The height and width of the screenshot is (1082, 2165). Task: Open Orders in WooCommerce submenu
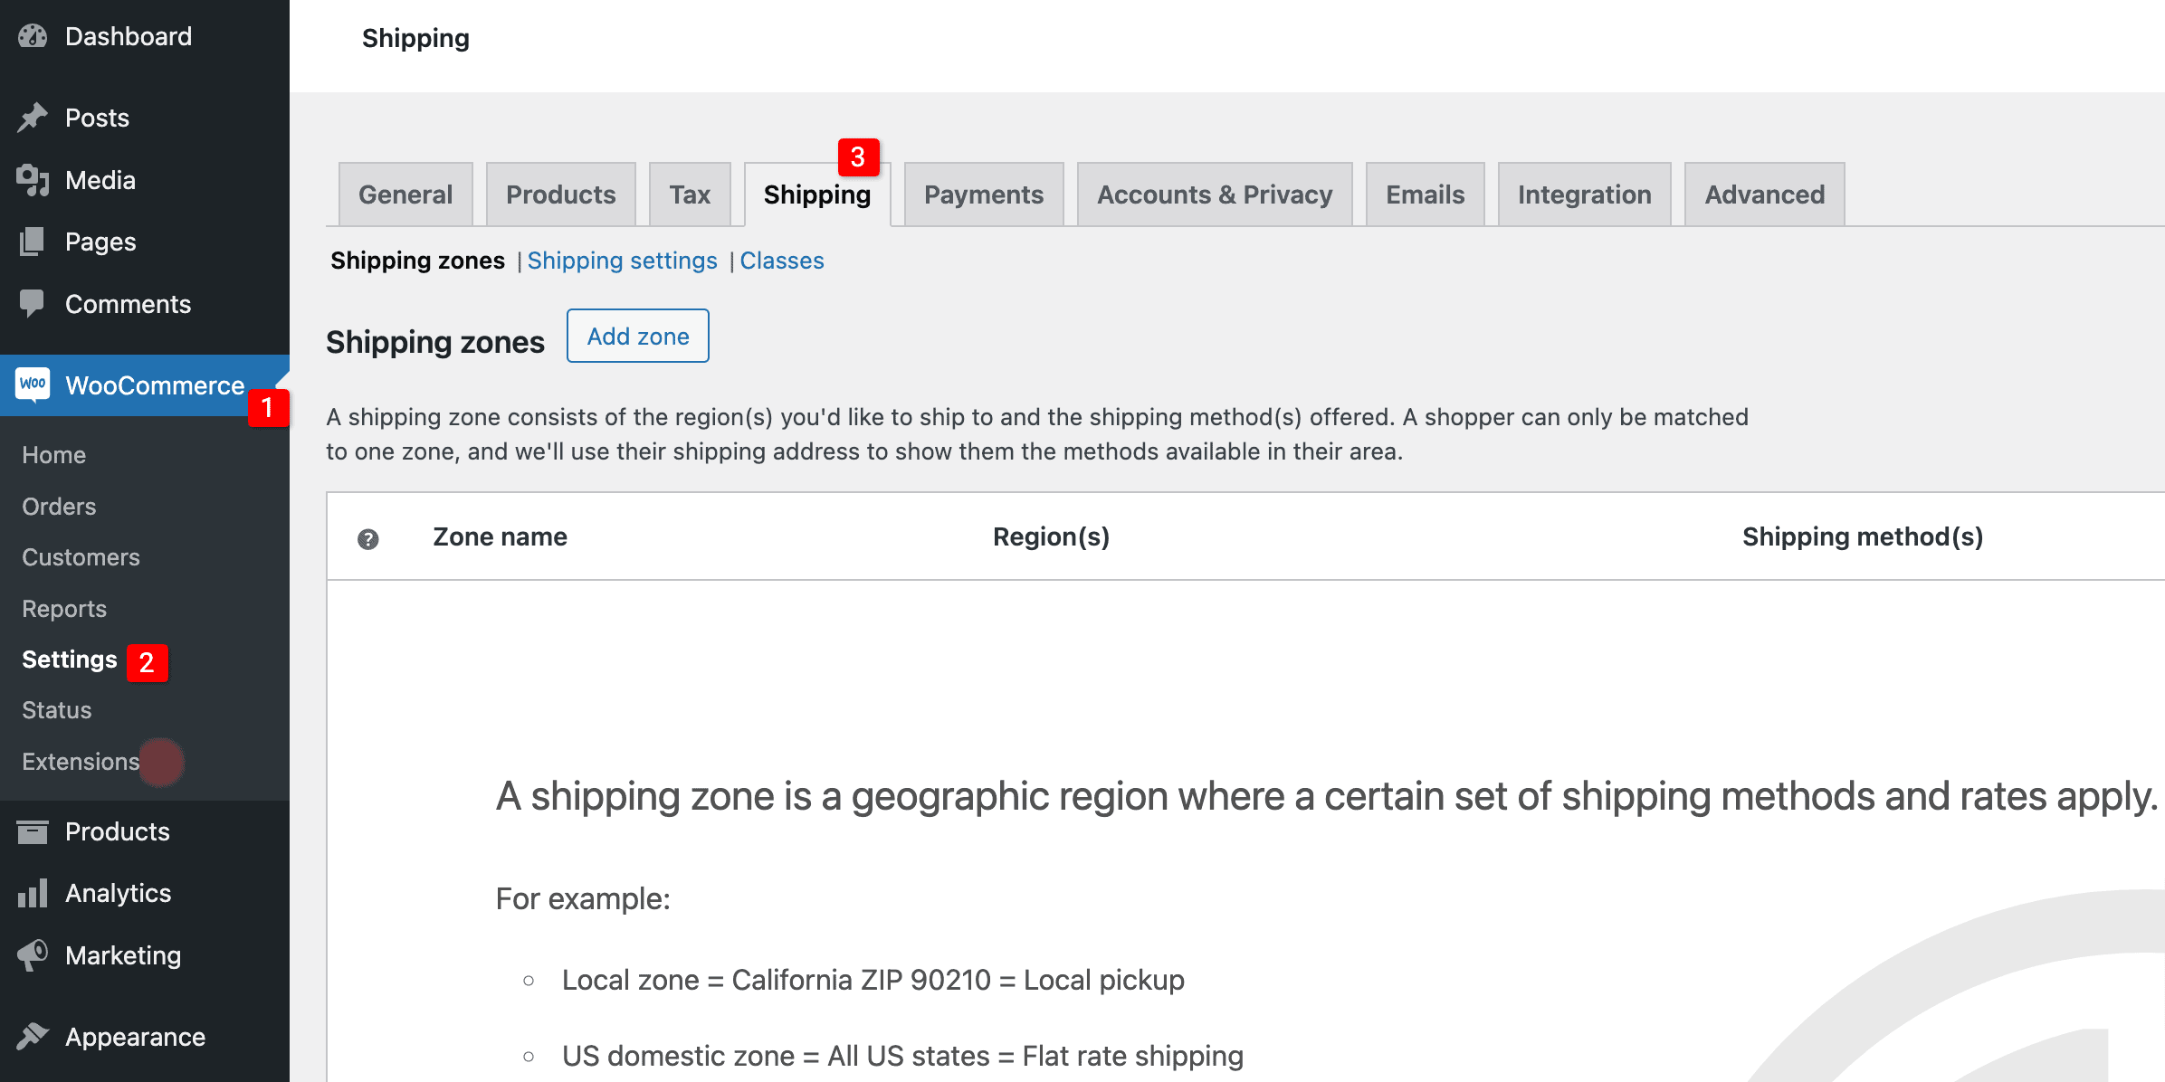pos(59,507)
